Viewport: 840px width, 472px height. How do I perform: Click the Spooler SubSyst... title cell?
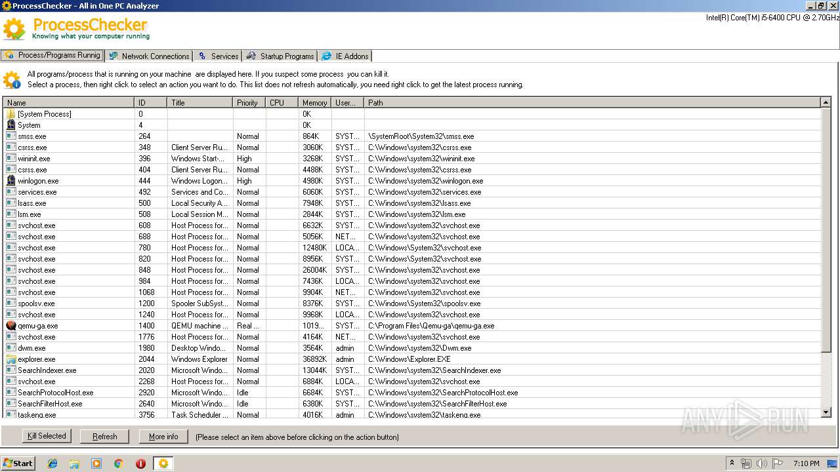(x=199, y=304)
